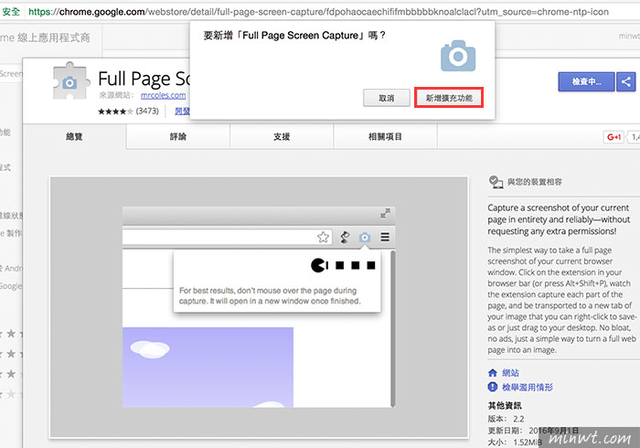Click the blue 檢查中... button
The image size is (640, 448).
coord(586,81)
